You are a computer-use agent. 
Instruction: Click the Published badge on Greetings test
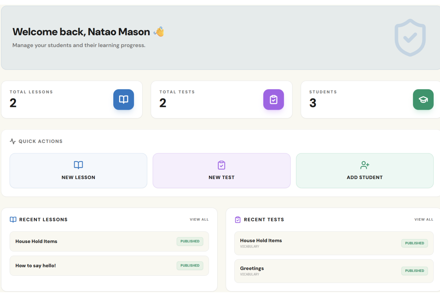coord(414,271)
